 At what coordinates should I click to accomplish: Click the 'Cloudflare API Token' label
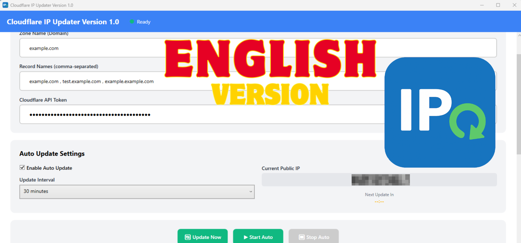[43, 100]
